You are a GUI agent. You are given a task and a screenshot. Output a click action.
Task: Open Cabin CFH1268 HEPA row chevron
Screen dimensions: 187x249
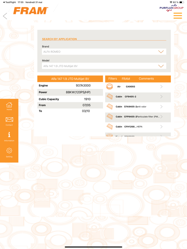click(161, 126)
